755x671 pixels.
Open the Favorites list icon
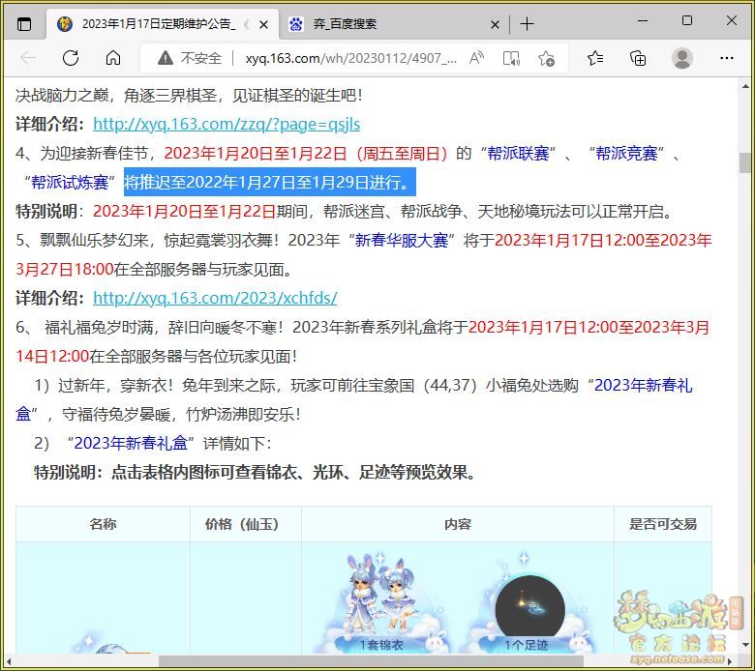tap(595, 58)
